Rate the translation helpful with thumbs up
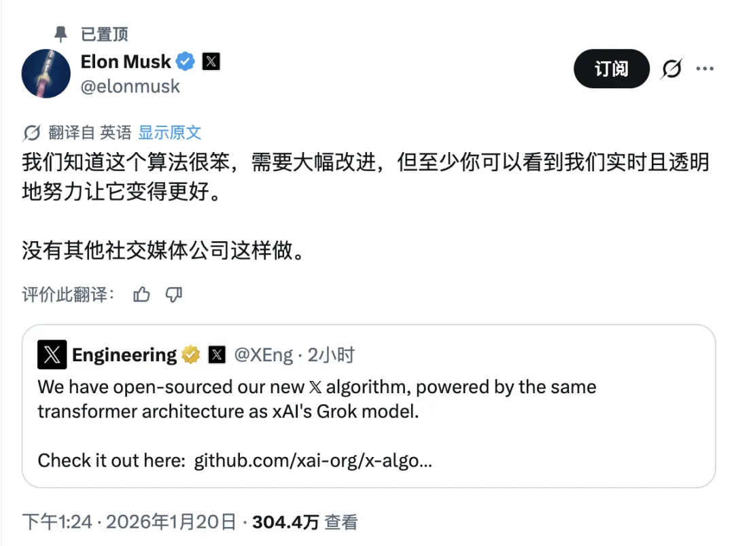 point(141,295)
